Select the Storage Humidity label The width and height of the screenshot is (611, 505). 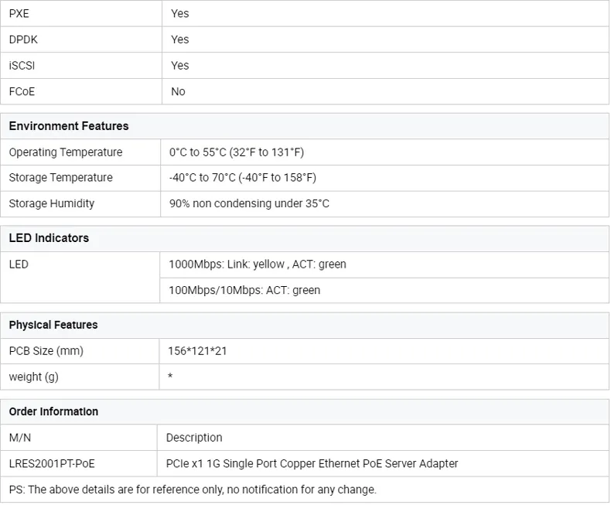point(52,203)
